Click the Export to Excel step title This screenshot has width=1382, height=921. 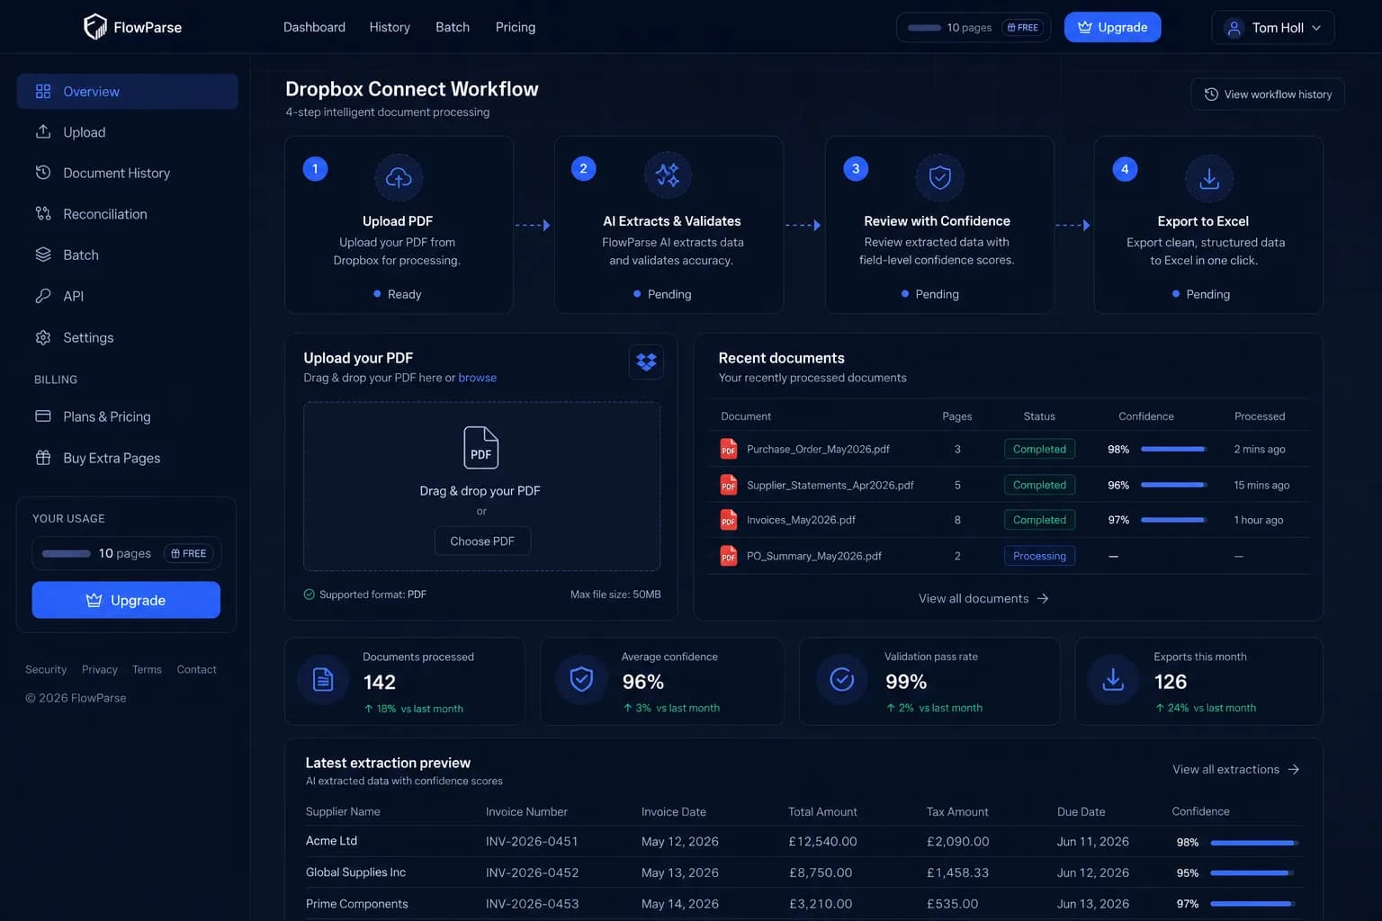point(1203,221)
